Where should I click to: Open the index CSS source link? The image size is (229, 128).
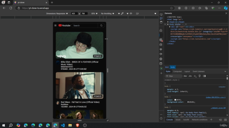click(215, 97)
